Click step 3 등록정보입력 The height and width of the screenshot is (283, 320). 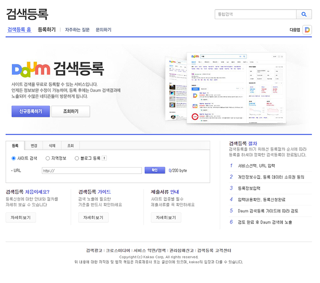[249, 188]
